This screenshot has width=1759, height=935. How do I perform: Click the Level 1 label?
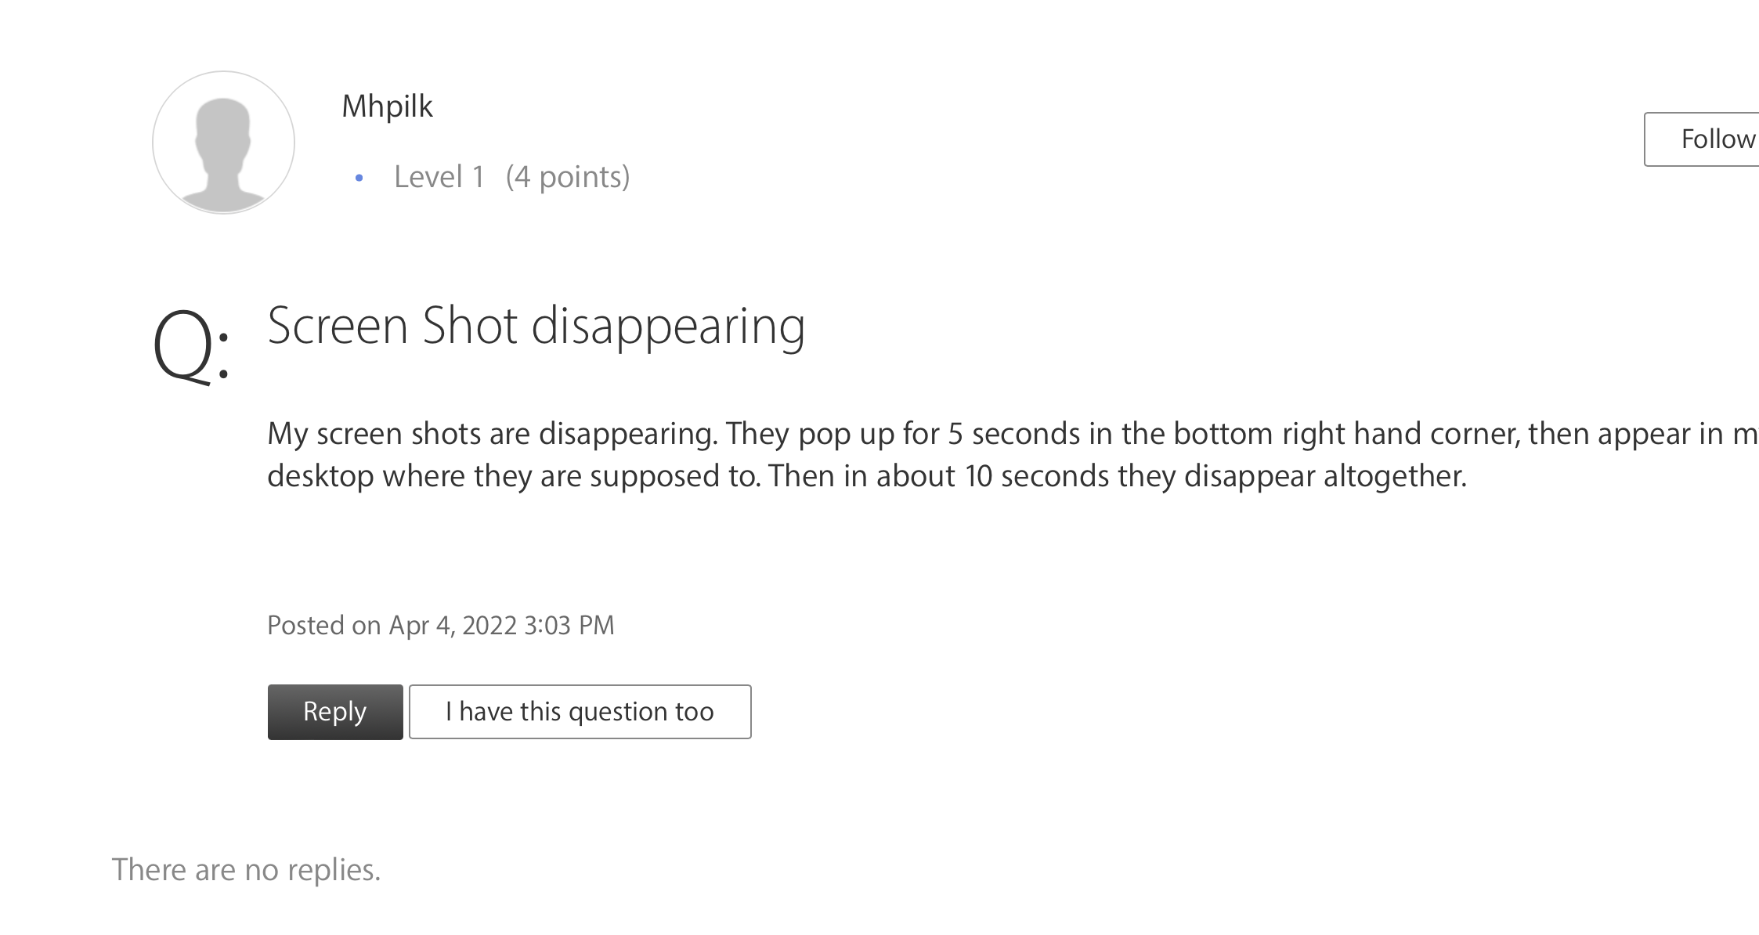(x=439, y=177)
